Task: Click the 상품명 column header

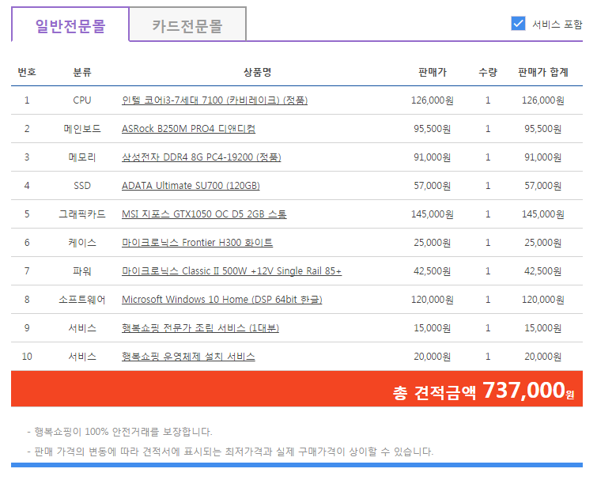Action: [x=257, y=72]
